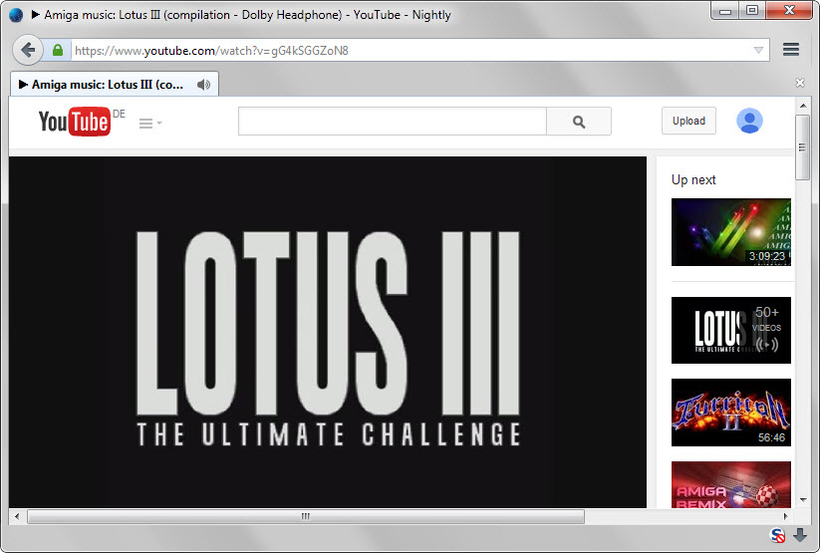Open the browser hamburger menu
Image resolution: width=820 pixels, height=553 pixels.
pyautogui.click(x=791, y=49)
